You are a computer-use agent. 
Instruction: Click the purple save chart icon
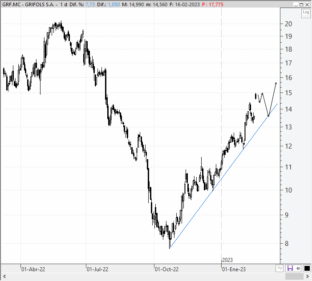tap(290, 269)
